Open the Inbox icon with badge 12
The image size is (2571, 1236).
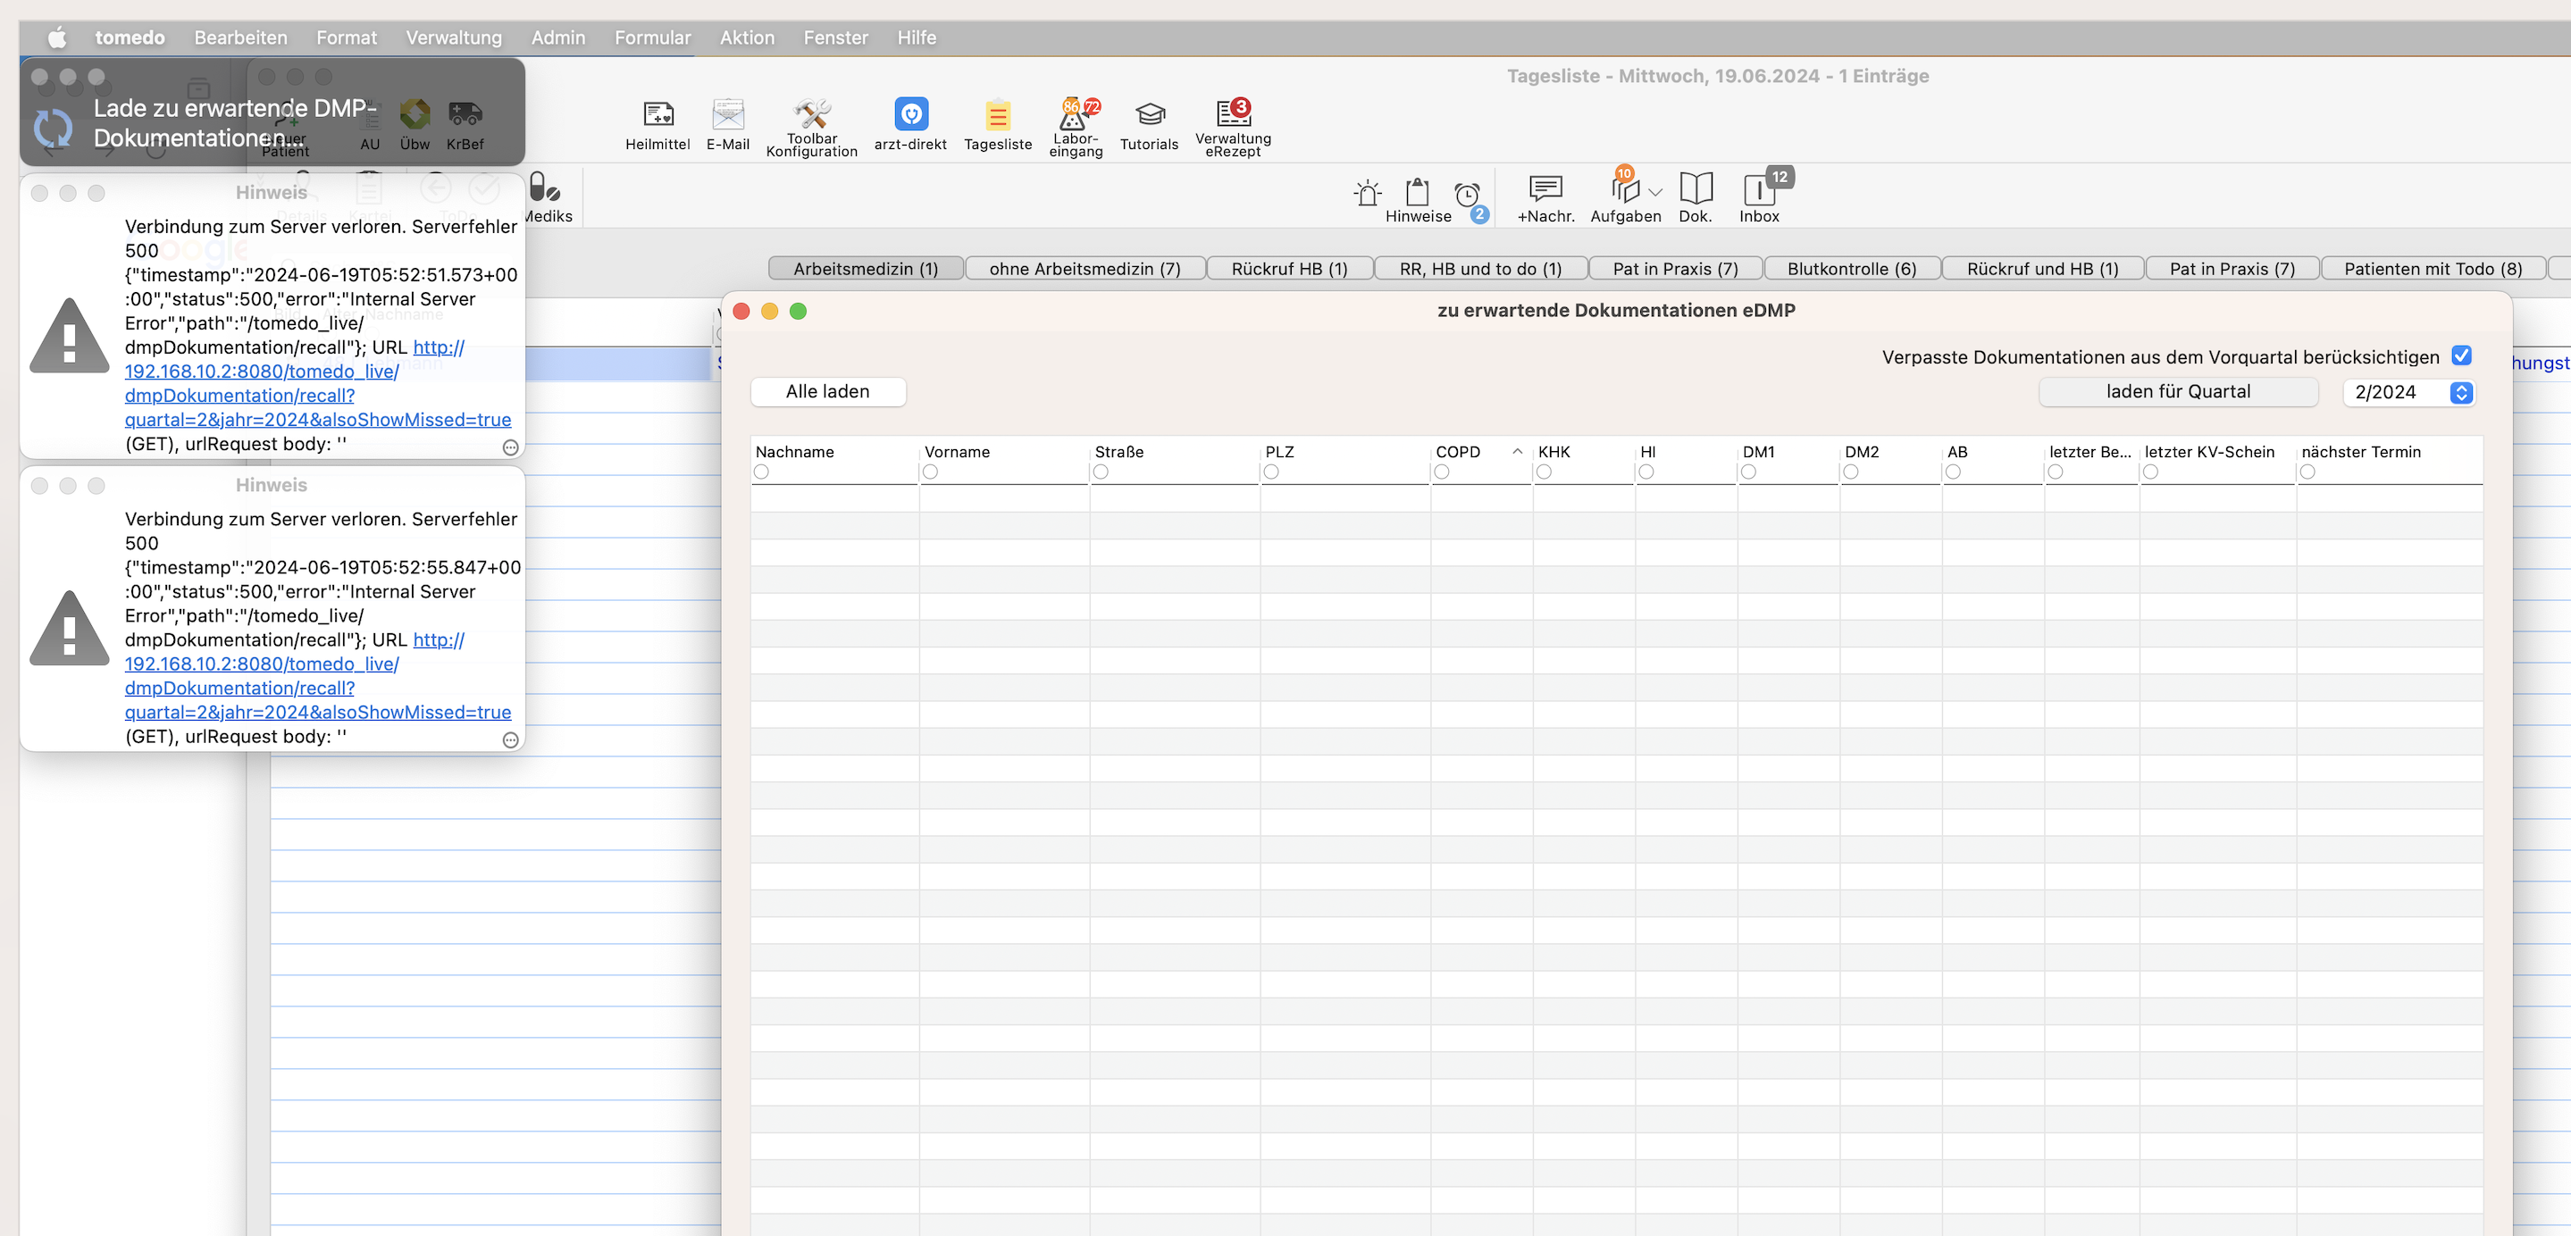(x=1759, y=197)
